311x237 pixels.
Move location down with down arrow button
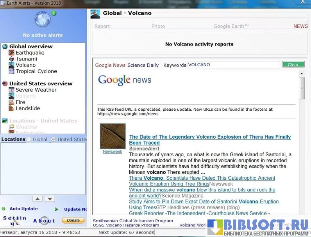tap(50, 199)
